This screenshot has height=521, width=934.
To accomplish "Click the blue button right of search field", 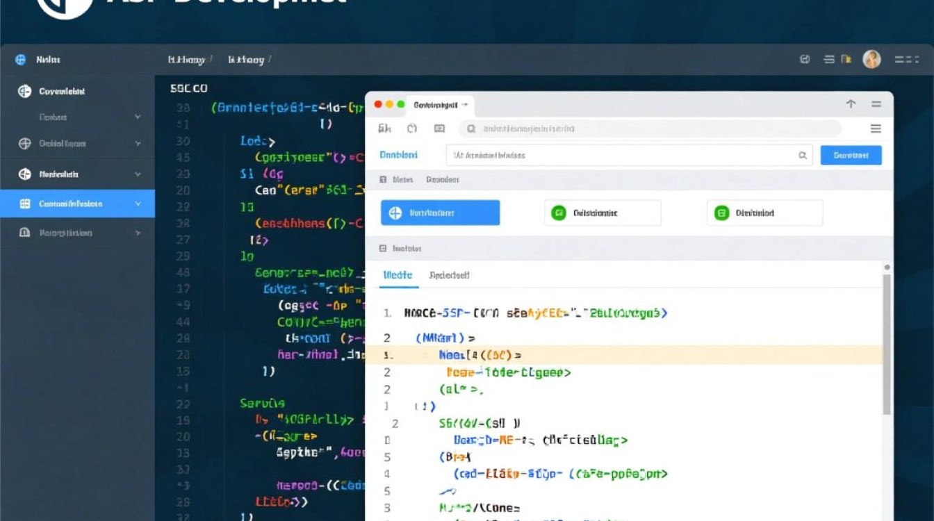I will click(851, 156).
